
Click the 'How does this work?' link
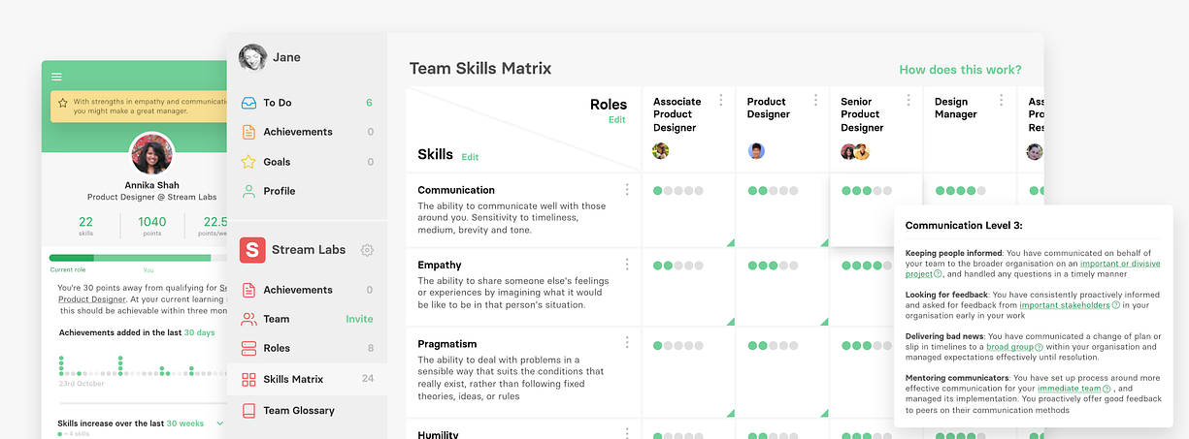960,70
